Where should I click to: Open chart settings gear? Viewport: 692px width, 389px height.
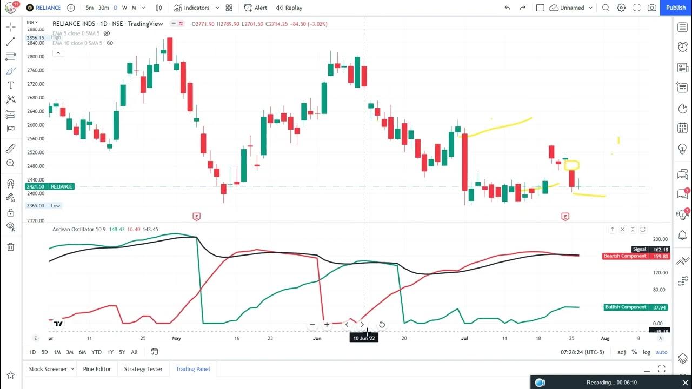pyautogui.click(x=622, y=8)
